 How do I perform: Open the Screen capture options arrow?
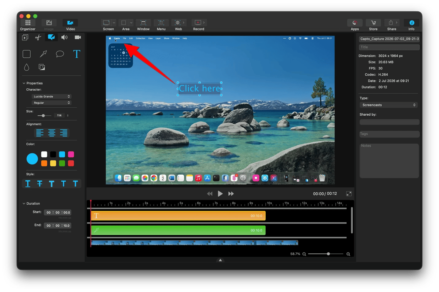point(114,23)
